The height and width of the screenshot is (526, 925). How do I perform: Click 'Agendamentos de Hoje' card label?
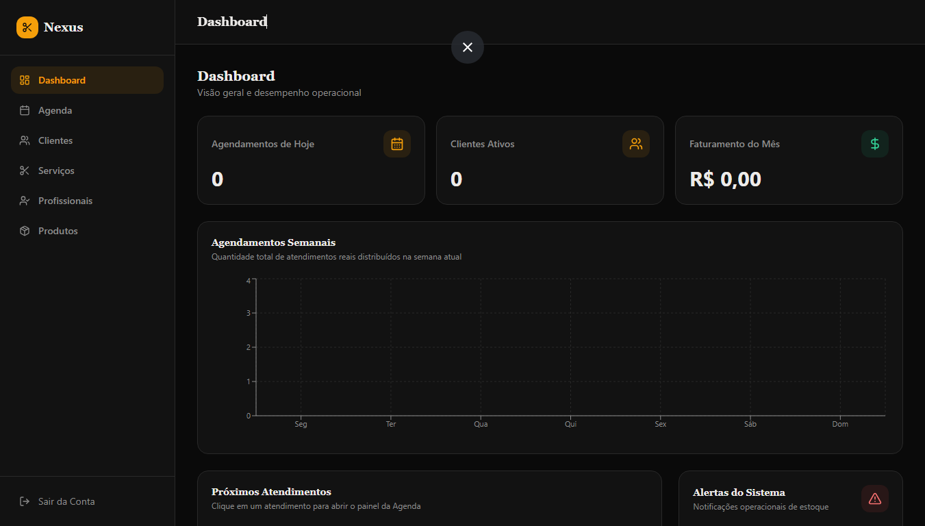click(263, 144)
